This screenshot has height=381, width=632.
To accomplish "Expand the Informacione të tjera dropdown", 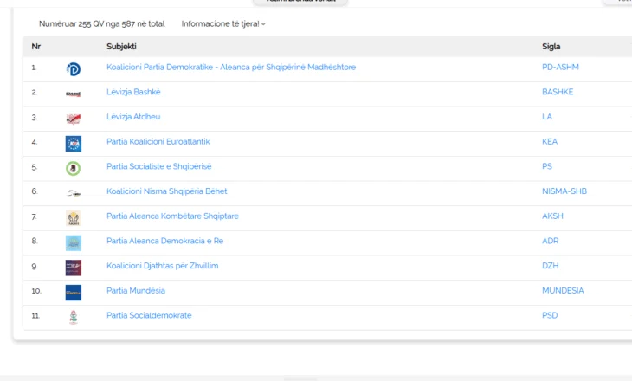I will 223,23.
